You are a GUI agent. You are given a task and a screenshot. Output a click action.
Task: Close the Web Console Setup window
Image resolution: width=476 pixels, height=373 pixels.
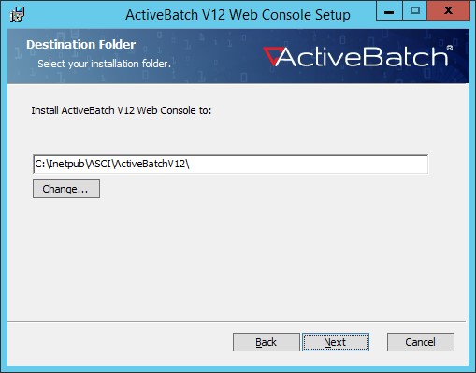click(x=448, y=10)
